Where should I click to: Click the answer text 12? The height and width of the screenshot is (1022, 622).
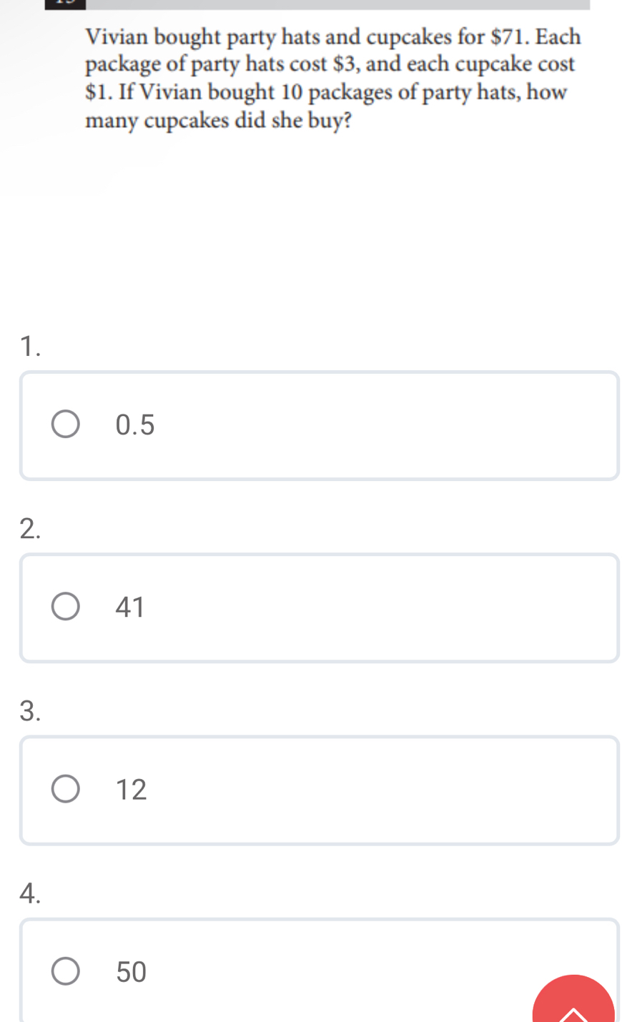pos(131,790)
